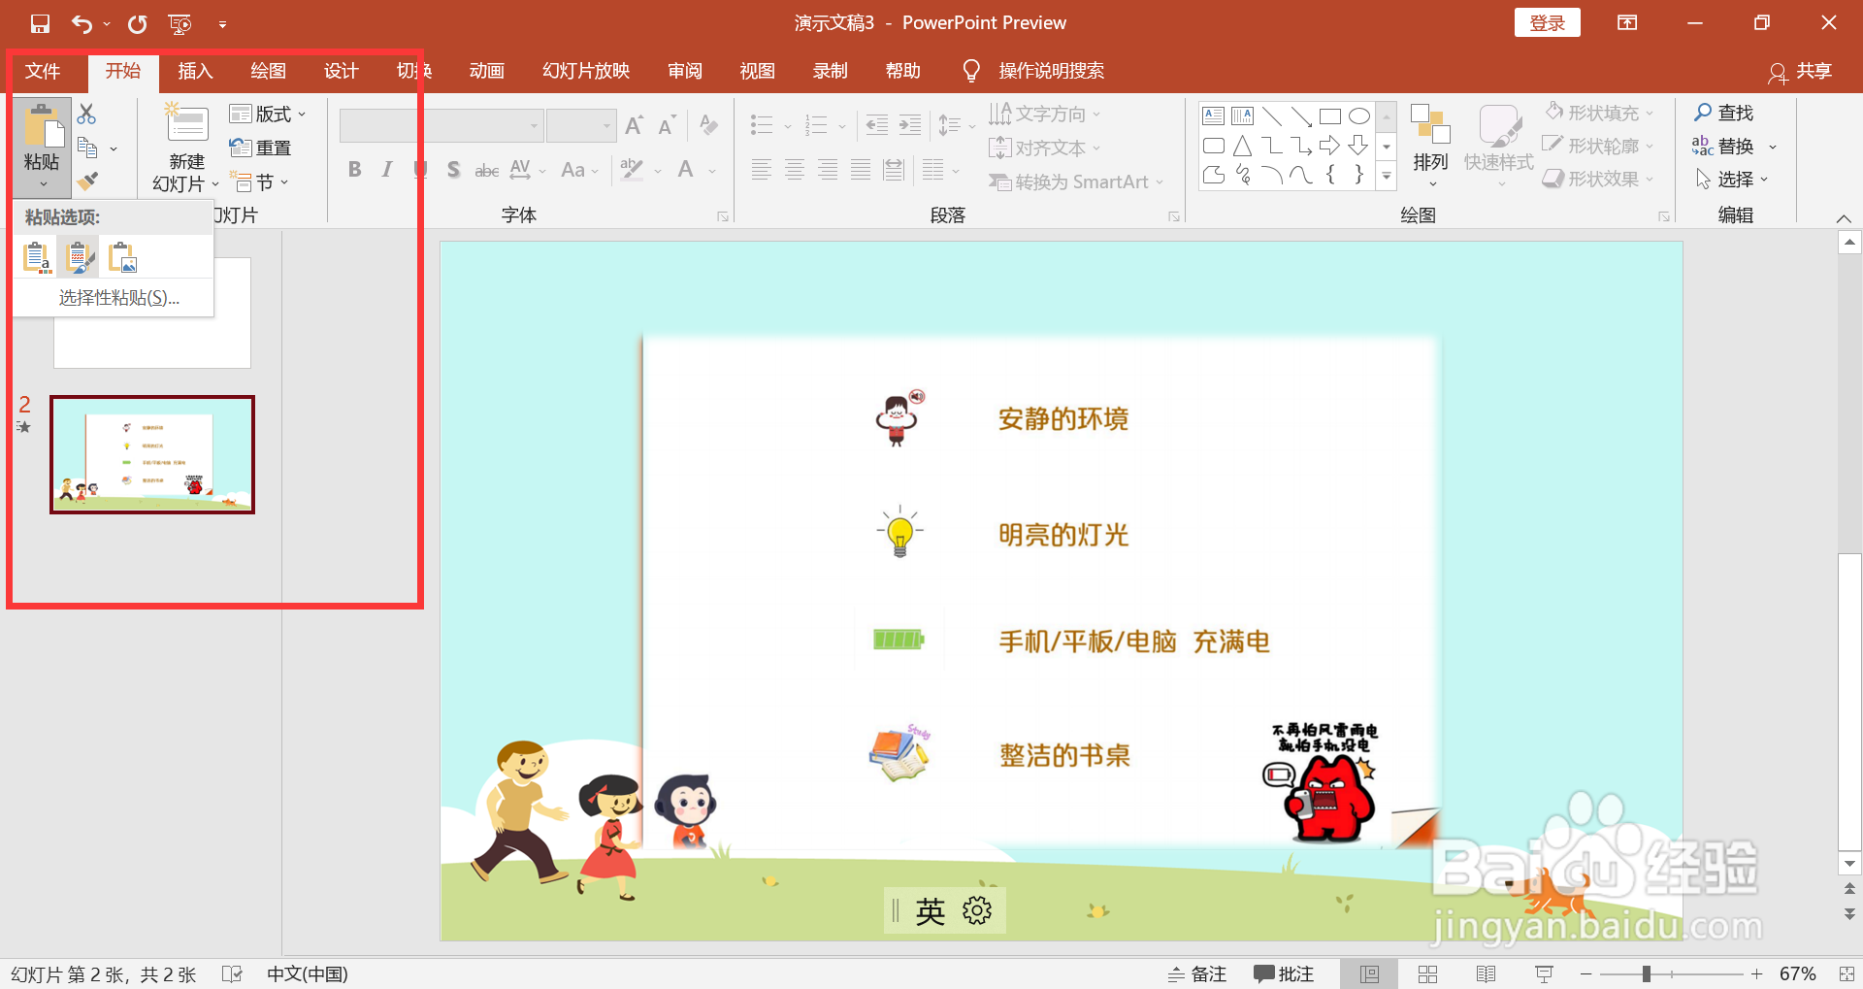Click the Cut scissors icon
The image size is (1863, 989).
tap(87, 114)
